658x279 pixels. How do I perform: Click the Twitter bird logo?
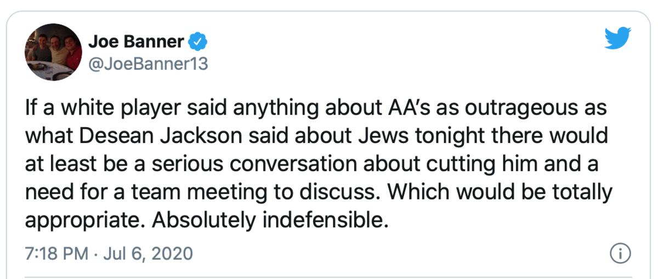[618, 38]
